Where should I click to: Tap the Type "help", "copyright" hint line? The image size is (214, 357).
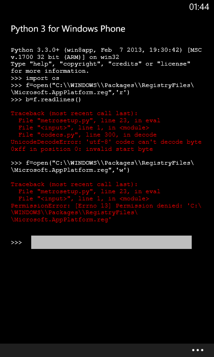pyautogui.click(x=100, y=64)
